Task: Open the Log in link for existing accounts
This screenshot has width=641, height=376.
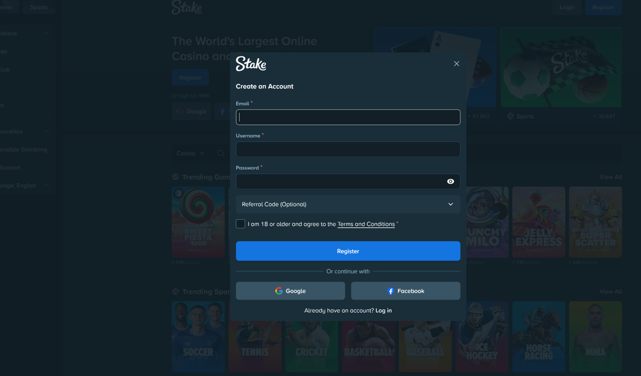Action: pyautogui.click(x=383, y=310)
